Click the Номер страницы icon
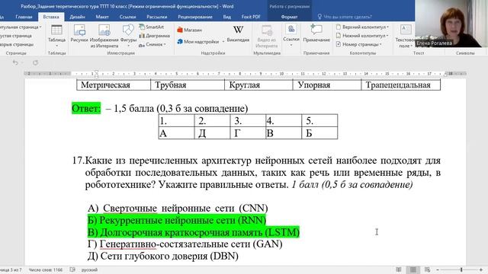The height and width of the screenshot is (274, 488). coord(339,44)
